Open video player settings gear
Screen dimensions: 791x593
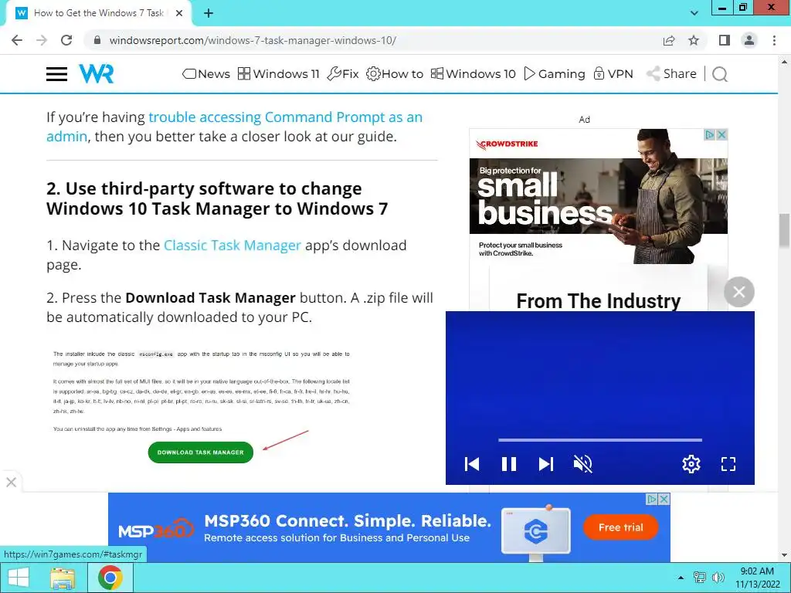pos(691,464)
